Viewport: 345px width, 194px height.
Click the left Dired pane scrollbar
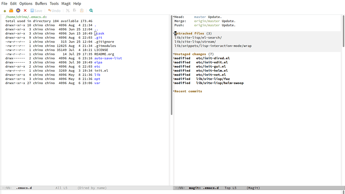point(171,67)
